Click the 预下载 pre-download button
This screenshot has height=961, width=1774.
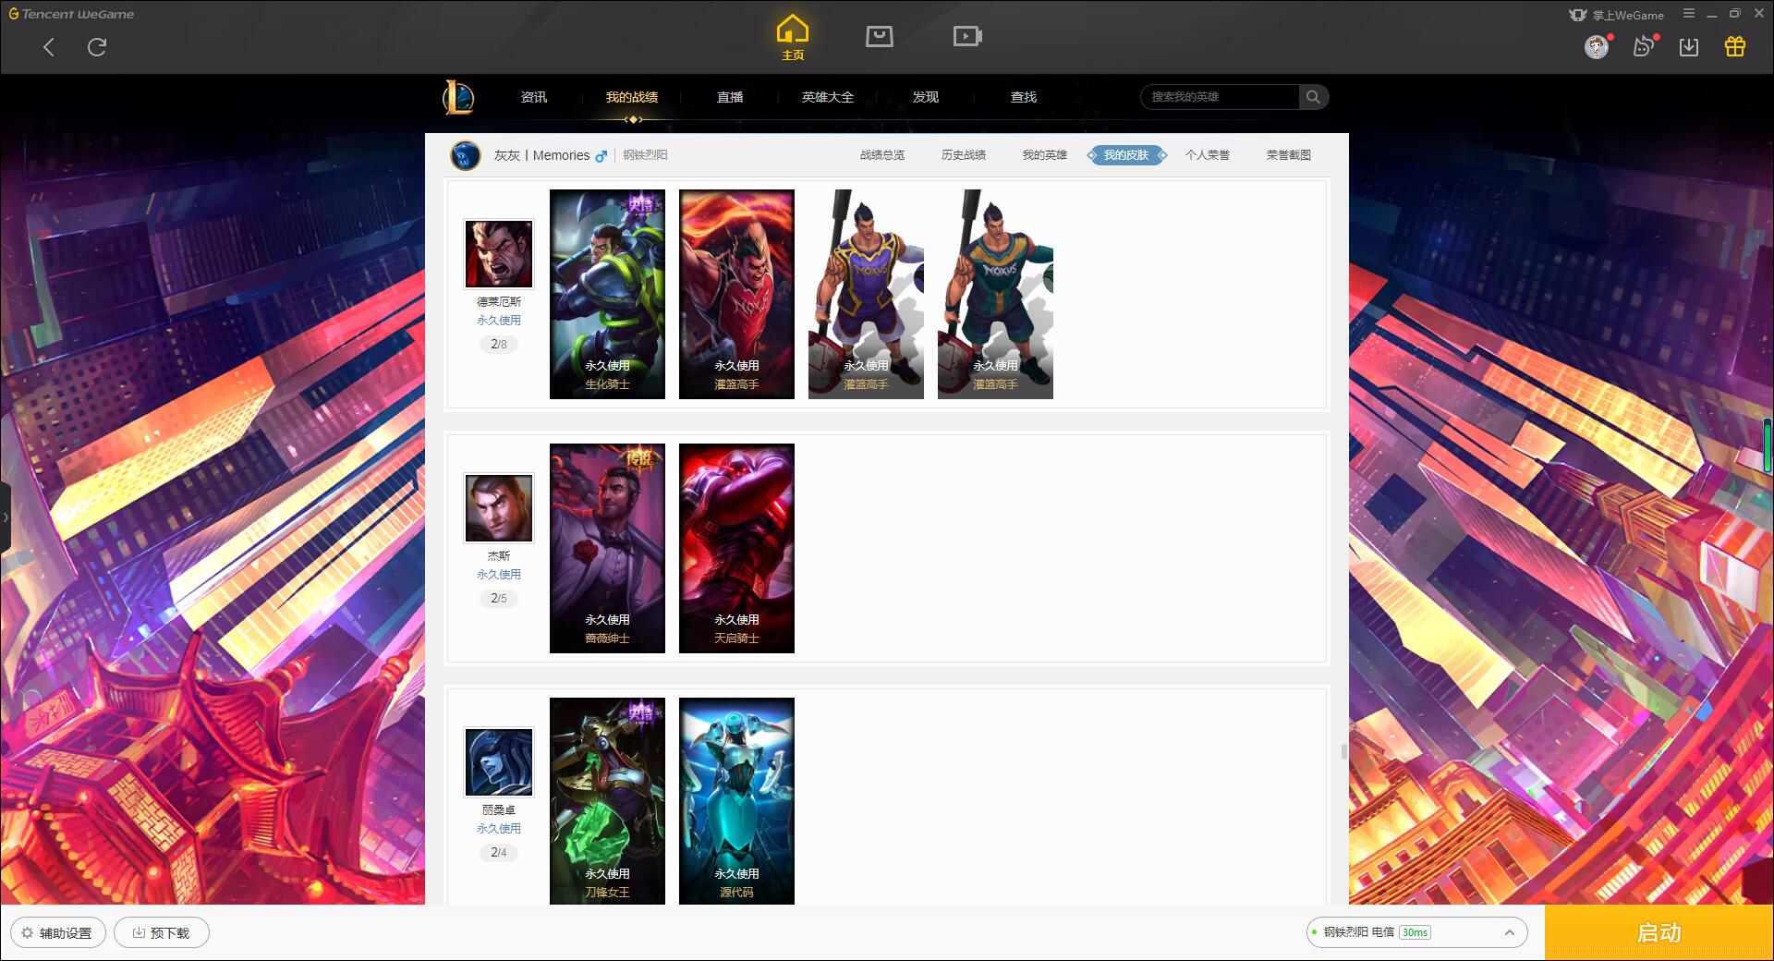[162, 933]
